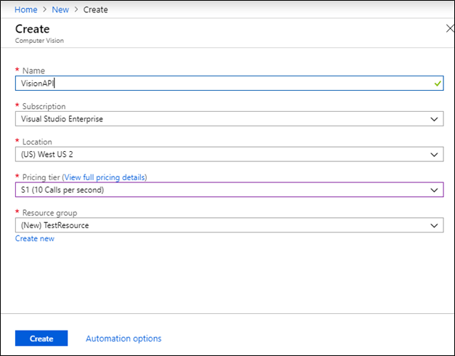Open the Visual Studio Enterprise subscription dropdown
This screenshot has height=356, width=455.
pos(218,118)
